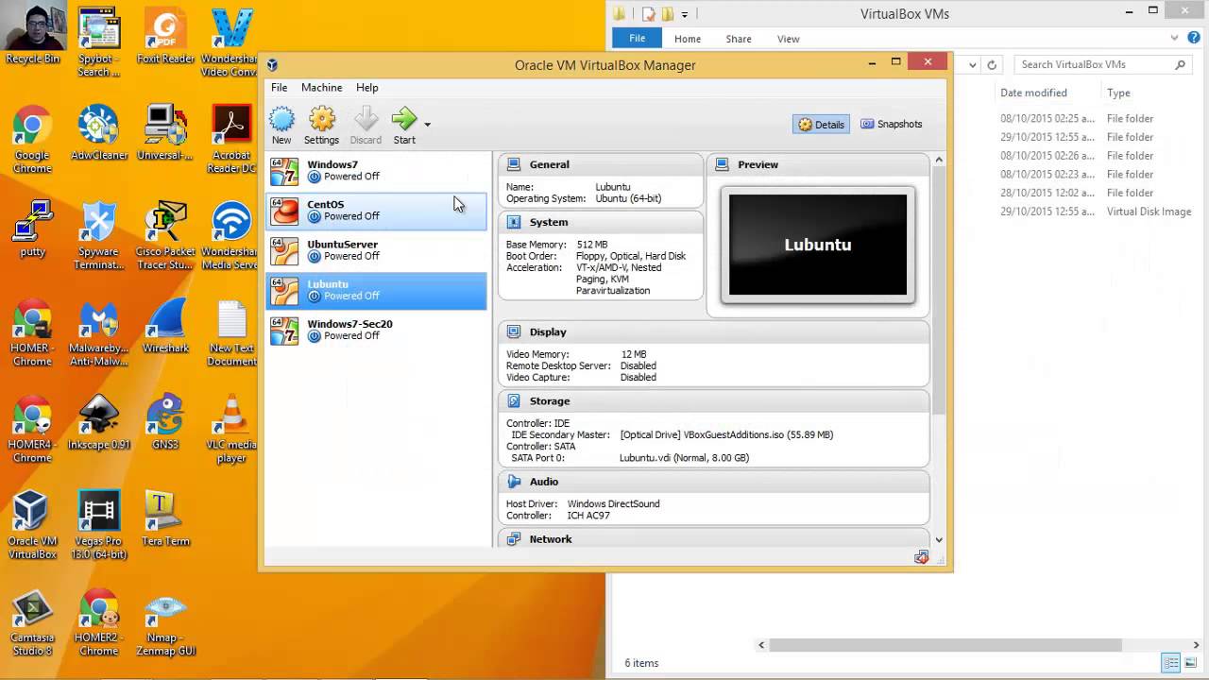Open Home tab in Explorer window
Screen dimensions: 1209x680
[x=688, y=39]
